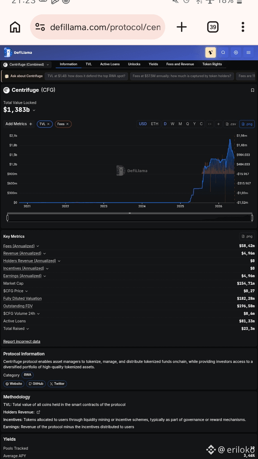
Task: Open the search icon in DefiLlama header
Action: (x=223, y=52)
